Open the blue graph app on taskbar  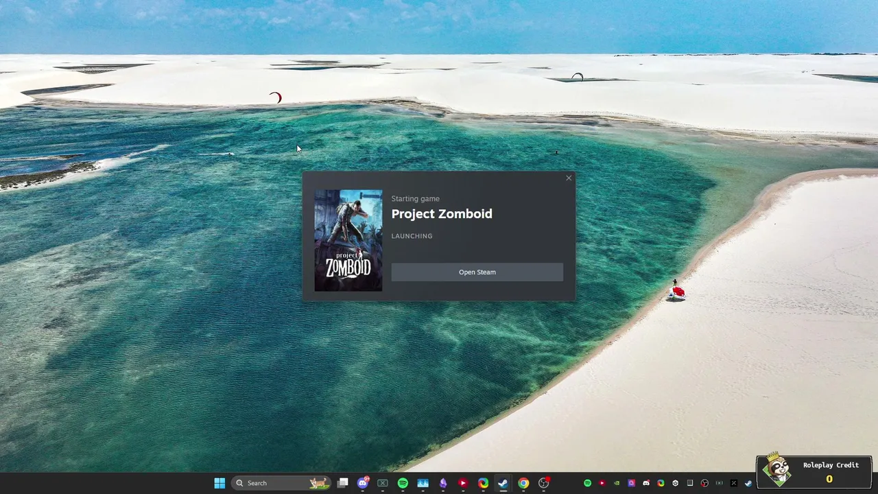[x=423, y=483]
